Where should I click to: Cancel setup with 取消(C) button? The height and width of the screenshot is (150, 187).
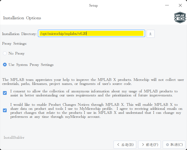174,145
